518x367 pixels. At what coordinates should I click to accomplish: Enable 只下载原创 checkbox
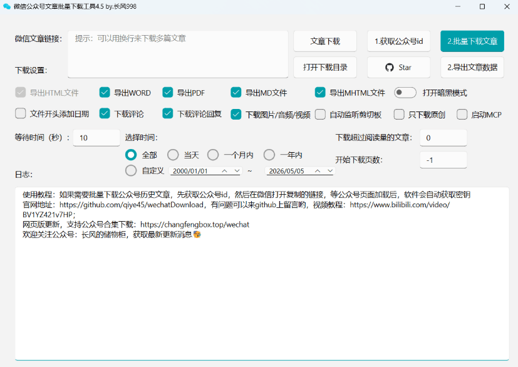point(399,115)
